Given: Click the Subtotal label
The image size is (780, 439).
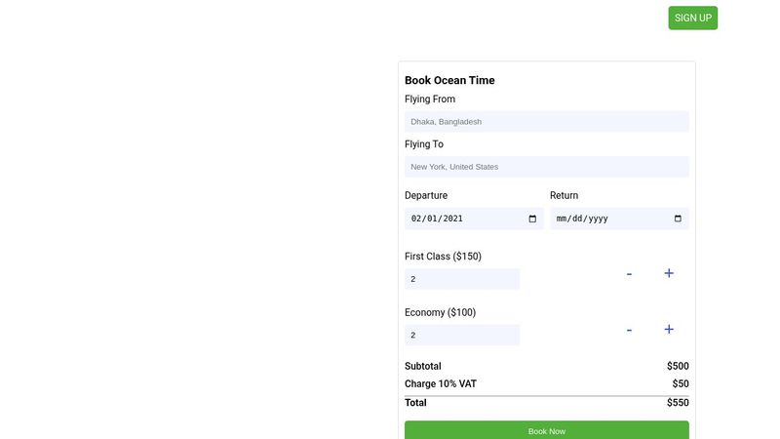Looking at the screenshot, I should (x=422, y=367).
